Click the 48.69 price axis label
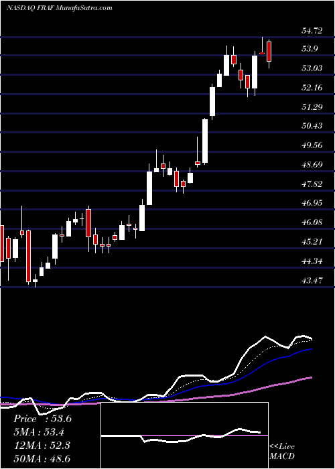 312,165
